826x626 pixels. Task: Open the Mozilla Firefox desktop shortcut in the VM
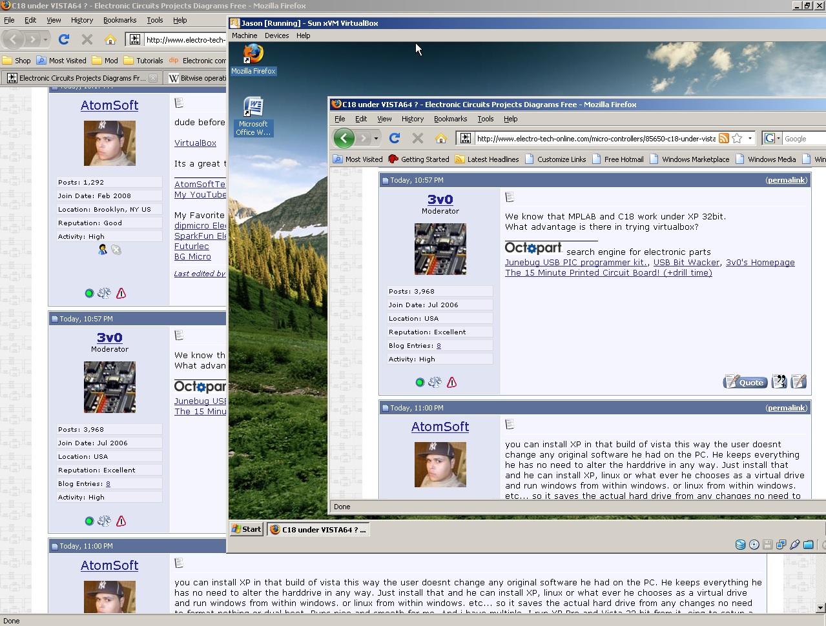click(253, 59)
